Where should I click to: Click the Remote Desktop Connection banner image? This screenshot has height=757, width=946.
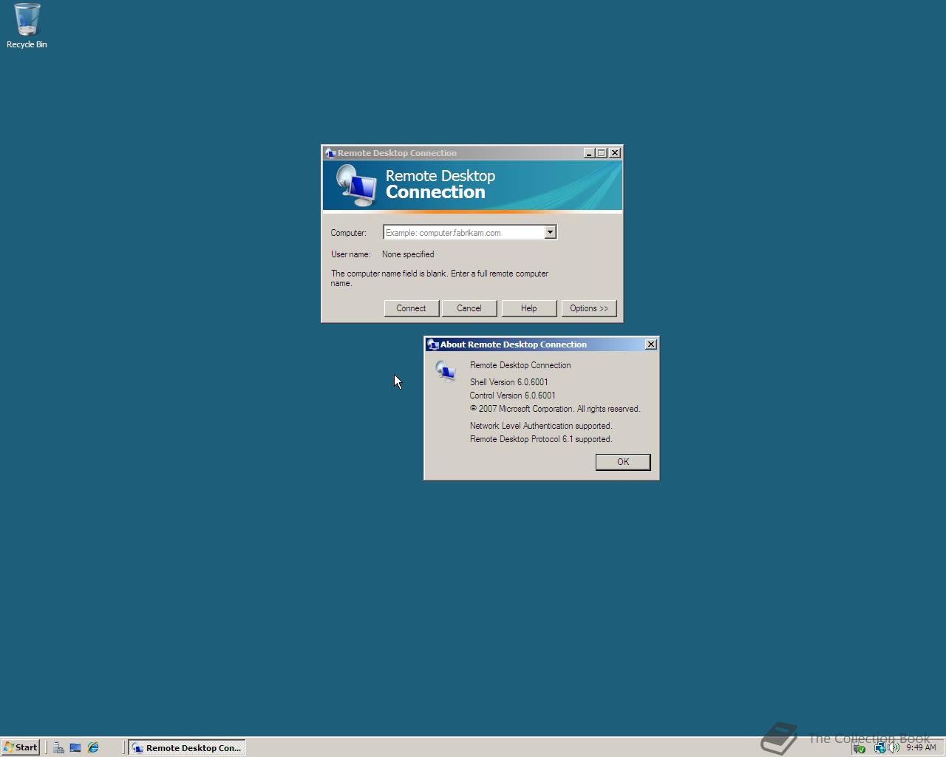pos(472,186)
